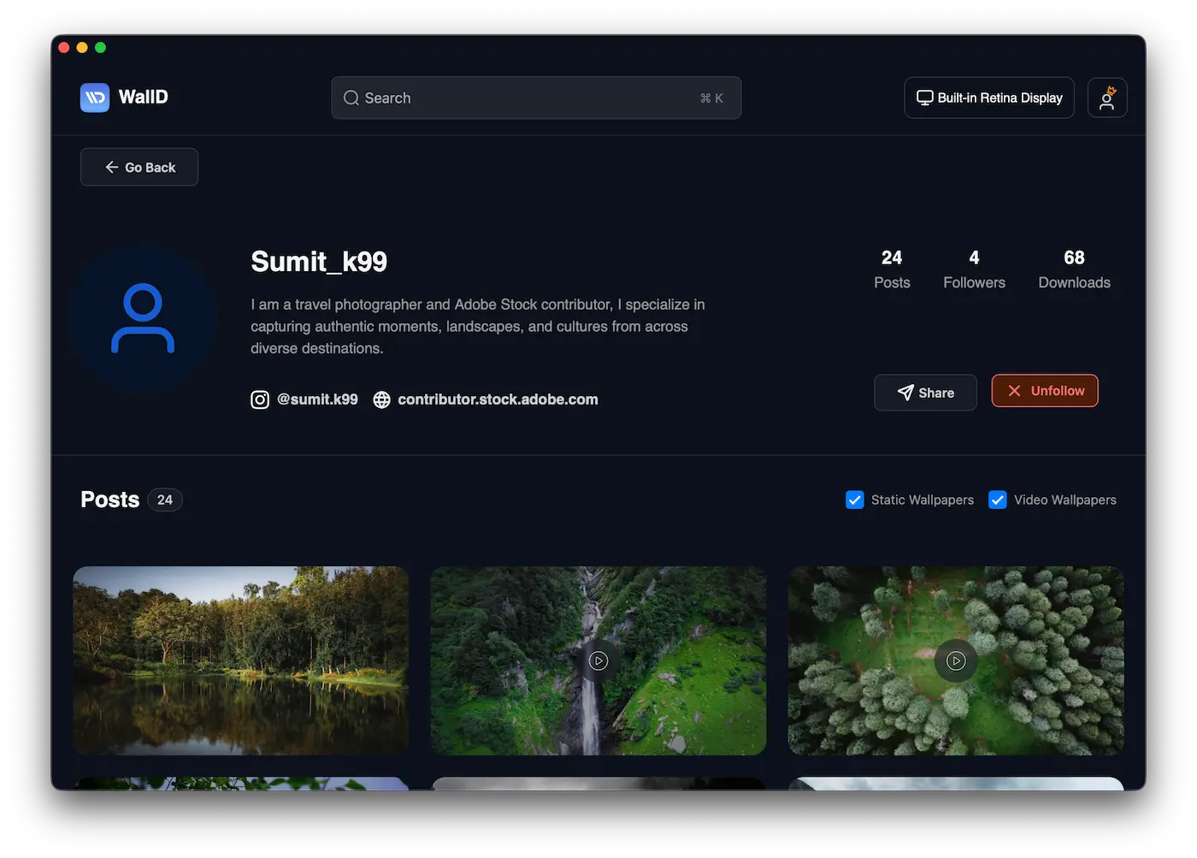Share the Sumit_k99 profile

coord(925,393)
